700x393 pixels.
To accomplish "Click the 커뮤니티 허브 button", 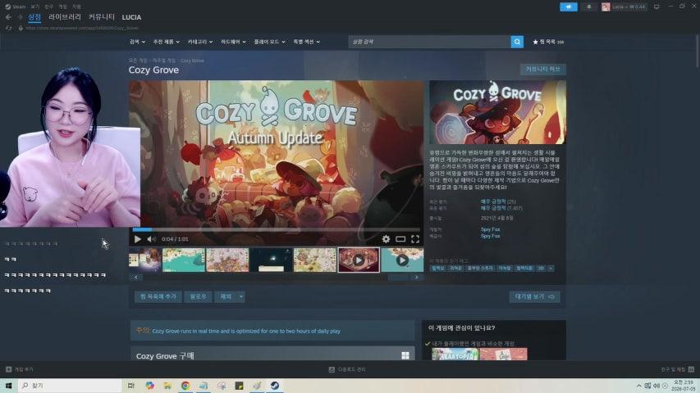I will (543, 69).
